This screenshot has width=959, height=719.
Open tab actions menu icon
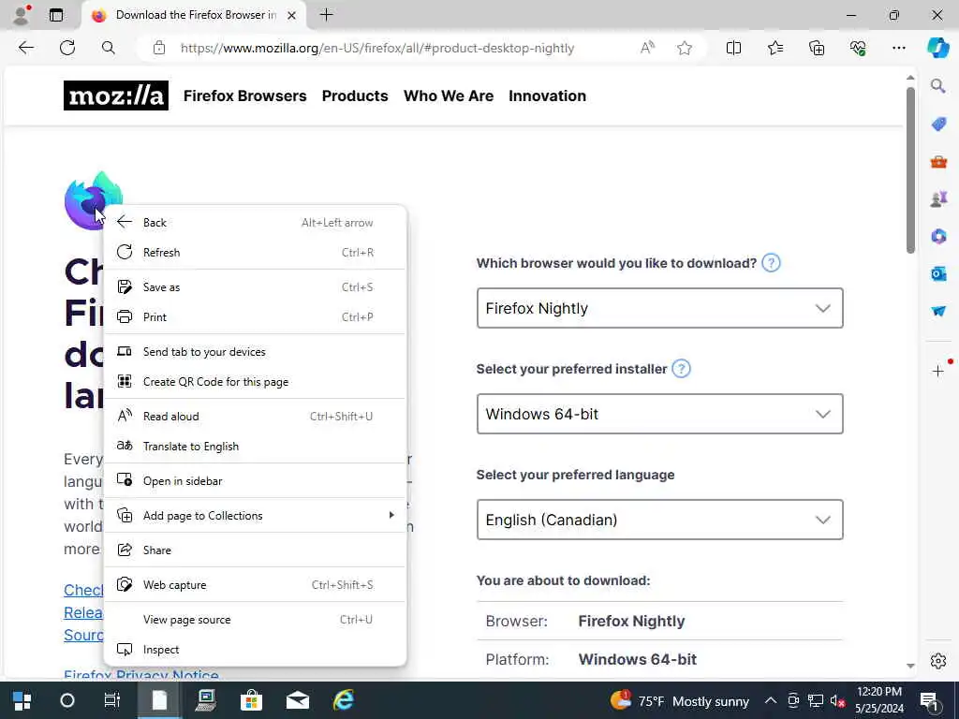pyautogui.click(x=55, y=15)
